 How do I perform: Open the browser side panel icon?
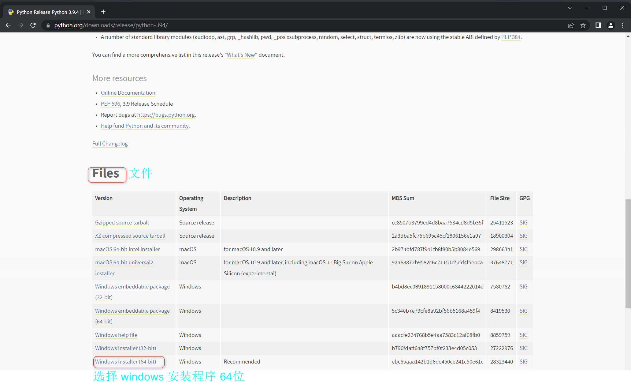tap(598, 25)
